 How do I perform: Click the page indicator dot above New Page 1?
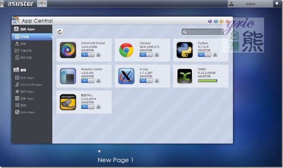(x=99, y=151)
